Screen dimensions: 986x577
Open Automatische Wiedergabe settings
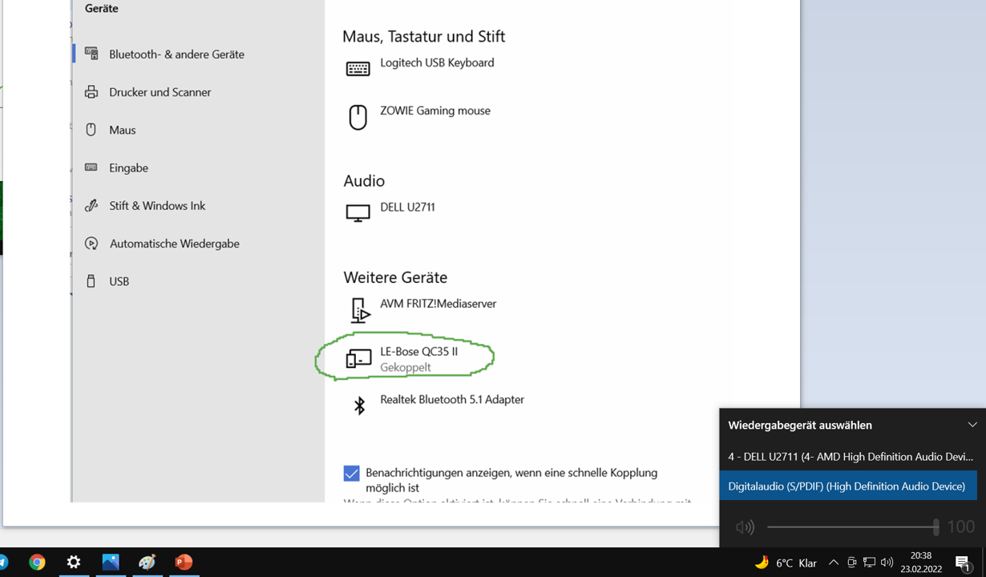point(174,244)
